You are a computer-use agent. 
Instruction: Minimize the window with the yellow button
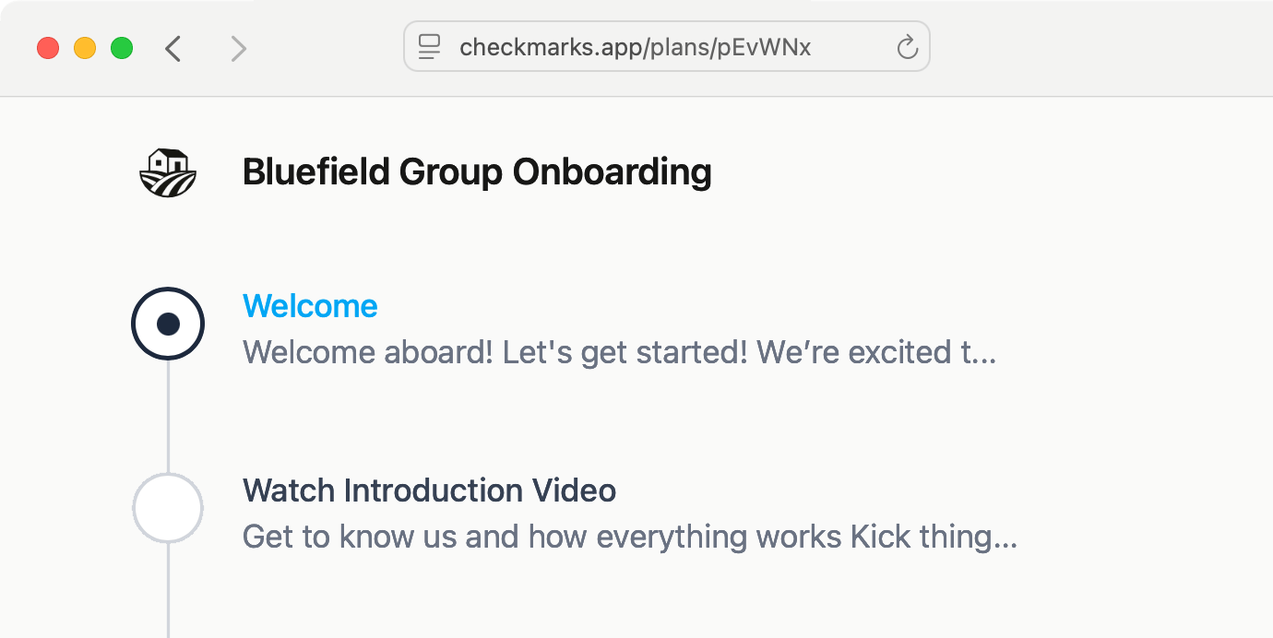(85, 48)
